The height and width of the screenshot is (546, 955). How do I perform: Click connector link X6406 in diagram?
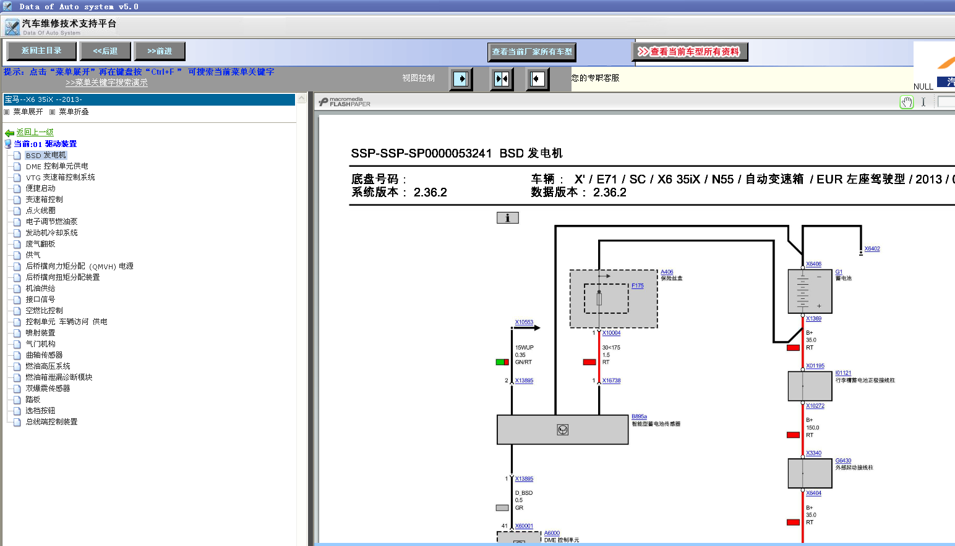pos(814,264)
